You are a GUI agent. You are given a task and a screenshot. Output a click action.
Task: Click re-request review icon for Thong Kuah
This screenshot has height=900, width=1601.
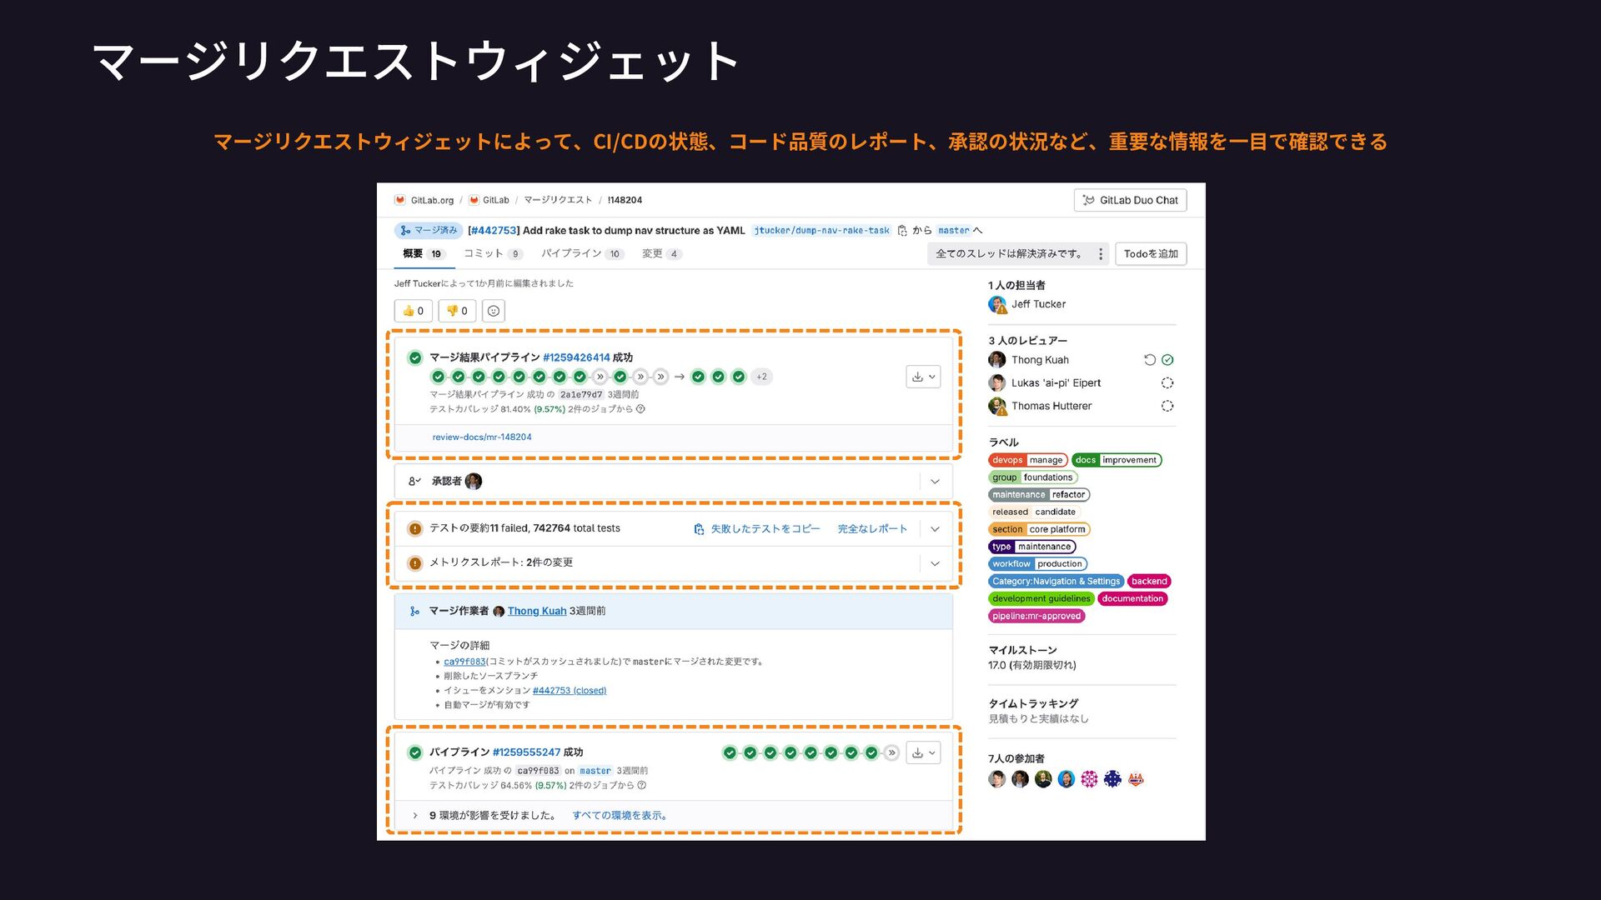click(1149, 360)
